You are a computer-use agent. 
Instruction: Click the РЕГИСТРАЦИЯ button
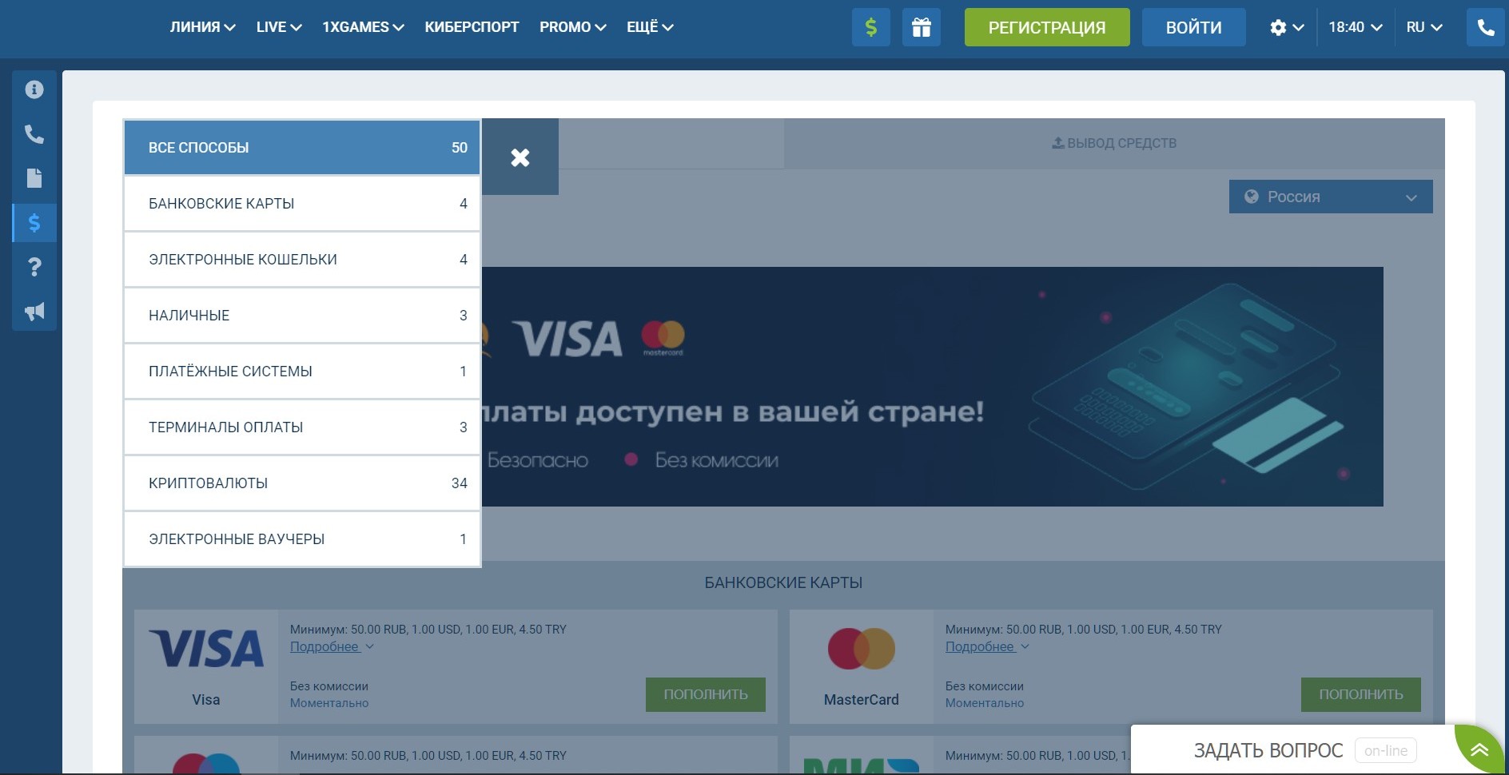coord(1047,28)
